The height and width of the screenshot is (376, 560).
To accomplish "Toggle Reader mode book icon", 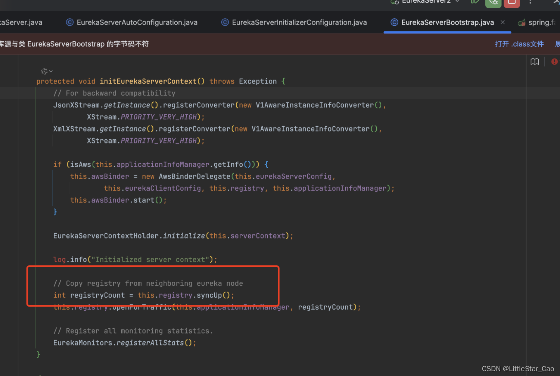I will (x=535, y=61).
